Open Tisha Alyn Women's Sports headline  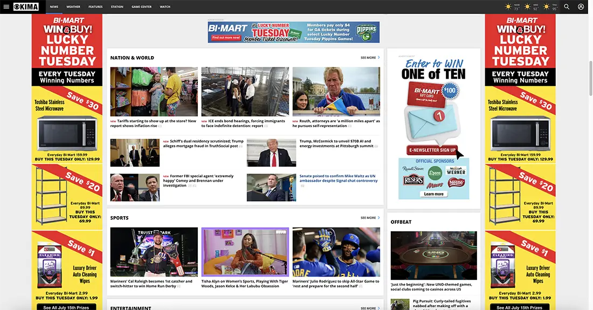pyautogui.click(x=245, y=284)
